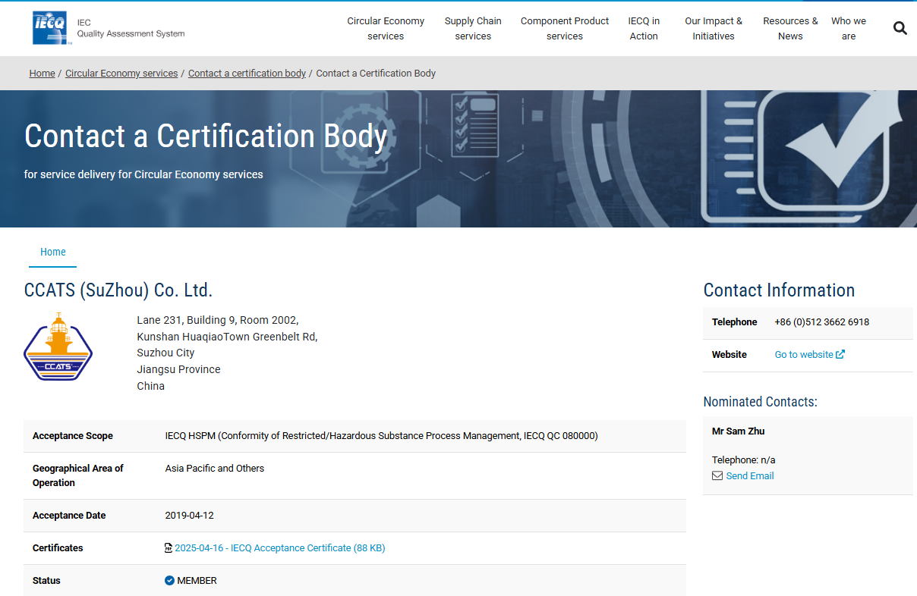917x596 pixels.
Task: Click the PDF file icon next to certificate
Action: (x=169, y=547)
